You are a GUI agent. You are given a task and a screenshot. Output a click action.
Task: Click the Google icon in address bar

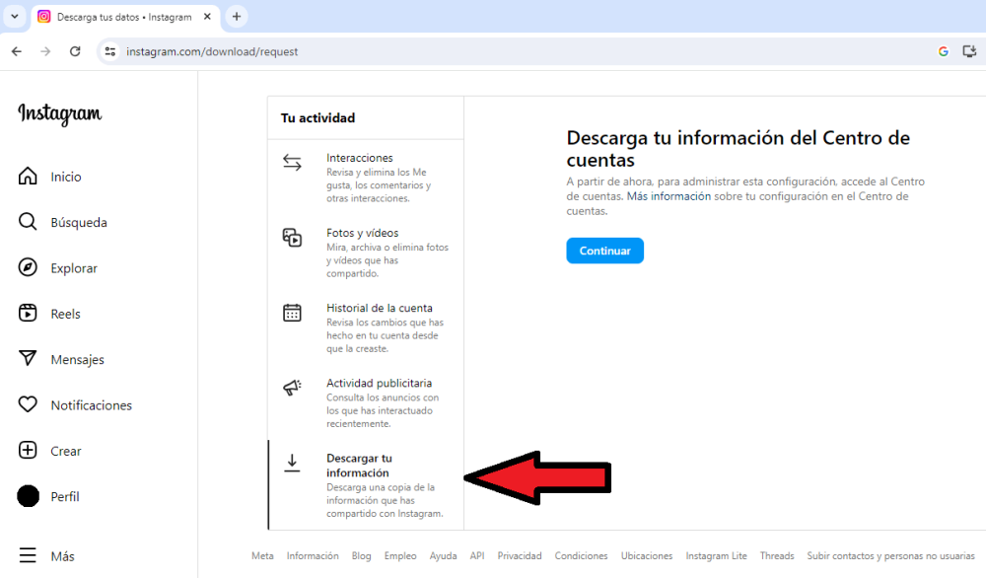(x=944, y=51)
